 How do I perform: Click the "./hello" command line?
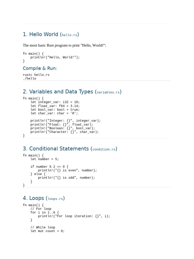[30, 78]
